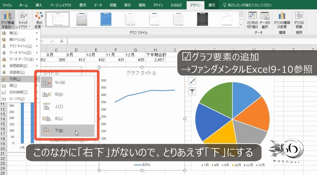Open the クイックレイアウト gallery
The height and width of the screenshot is (175, 317).
point(23,20)
